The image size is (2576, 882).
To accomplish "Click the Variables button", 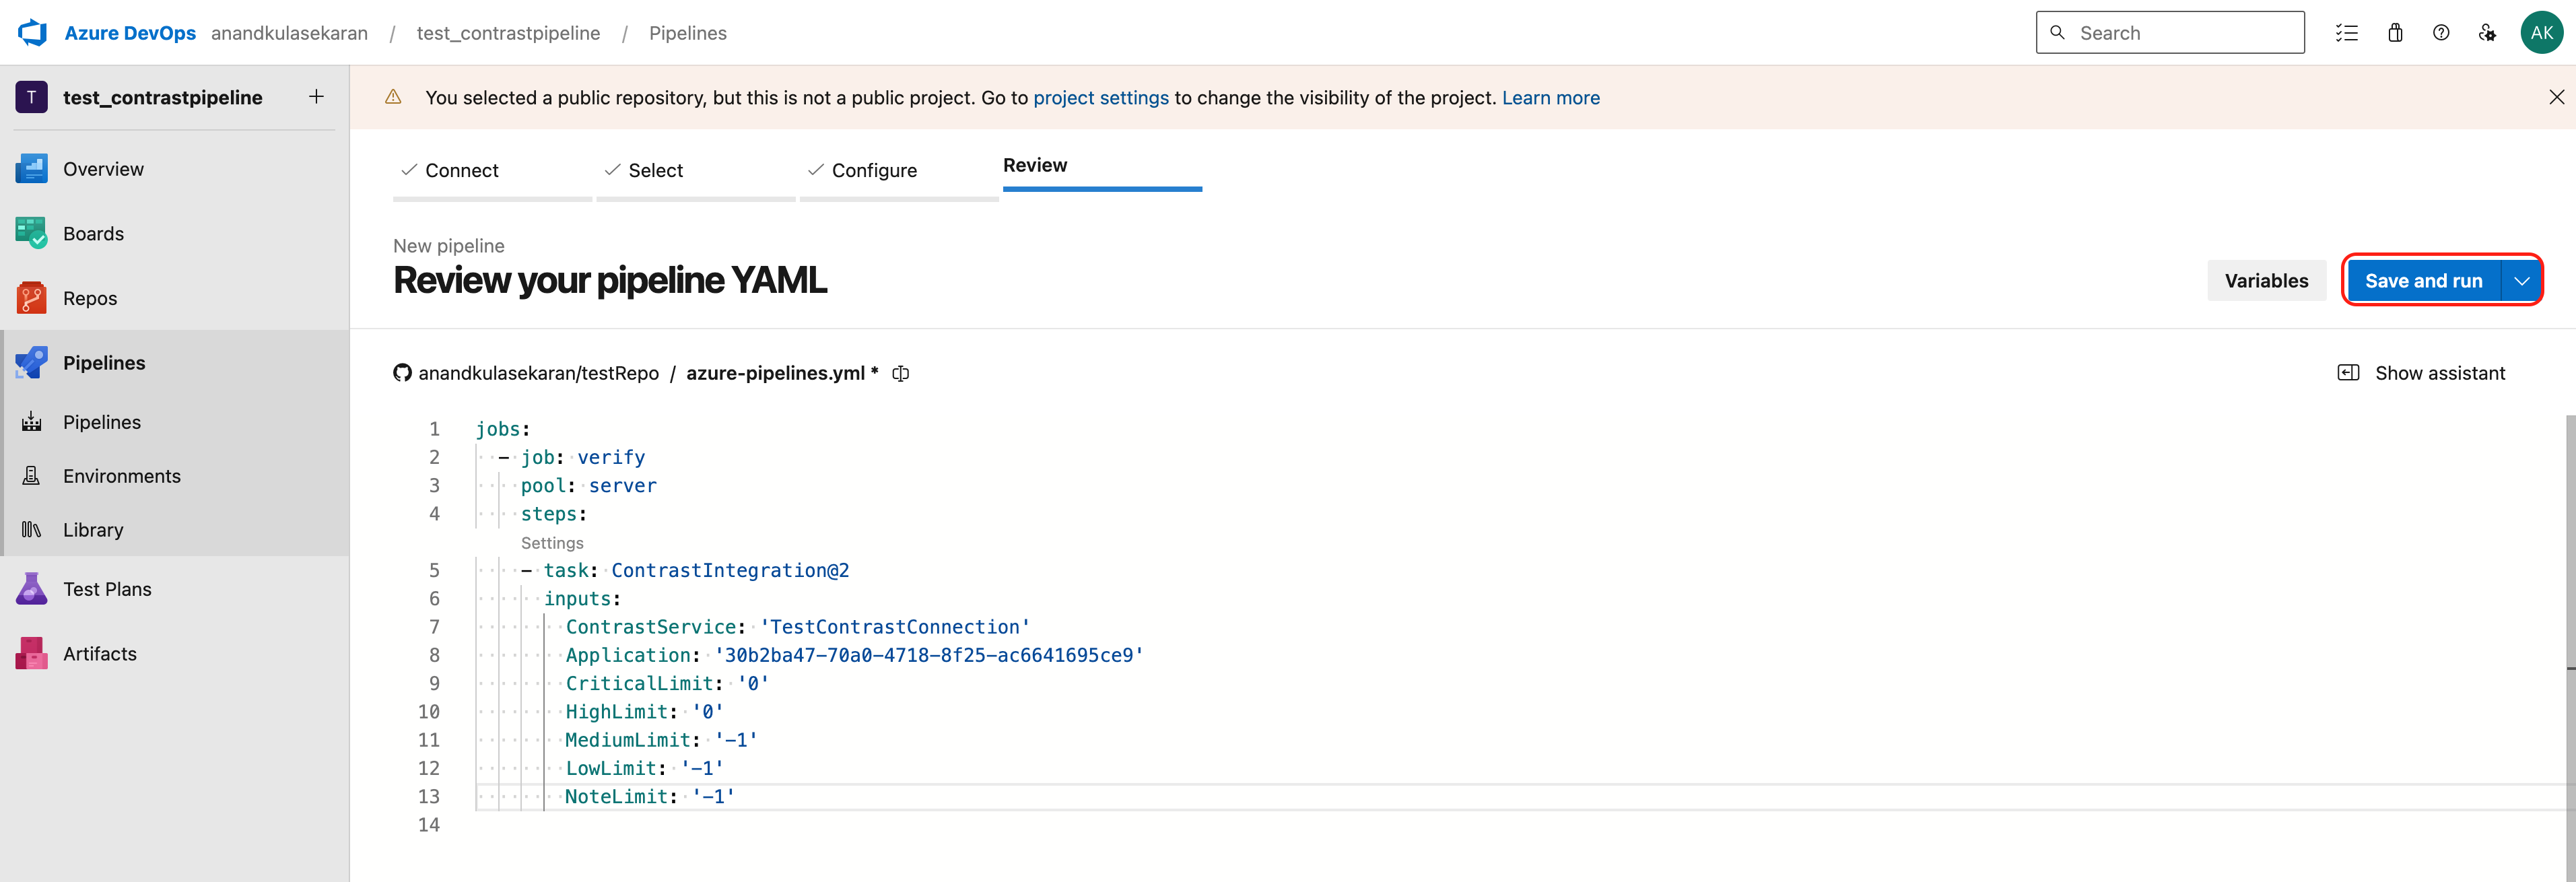I will click(x=2266, y=281).
